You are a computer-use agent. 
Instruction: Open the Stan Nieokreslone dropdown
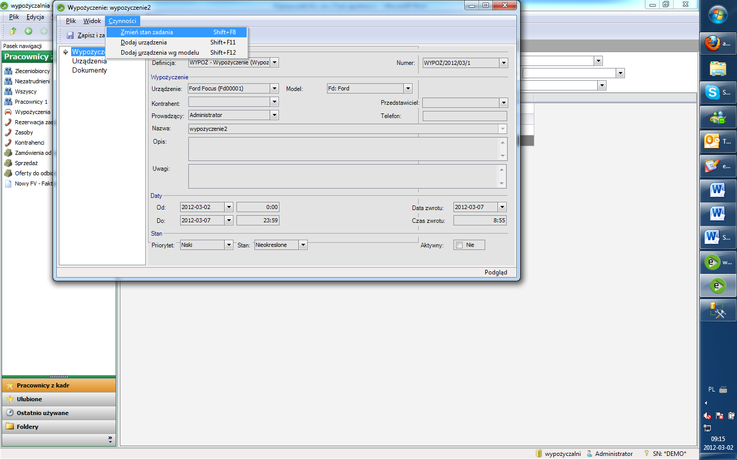coord(303,245)
